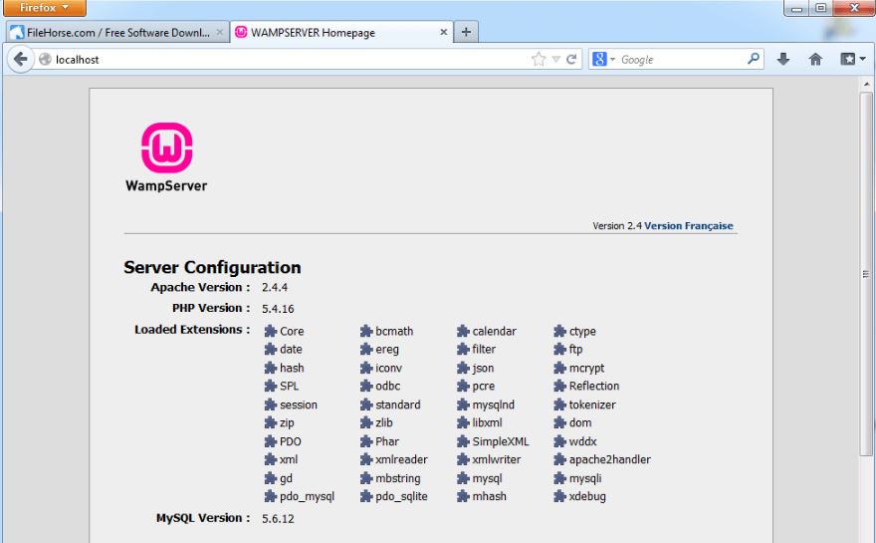
Task: Click the puzzle icon beside calendar
Action: 463,331
